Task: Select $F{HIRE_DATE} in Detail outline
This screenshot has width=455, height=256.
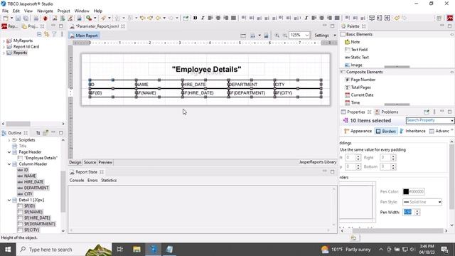Action: click(37, 218)
